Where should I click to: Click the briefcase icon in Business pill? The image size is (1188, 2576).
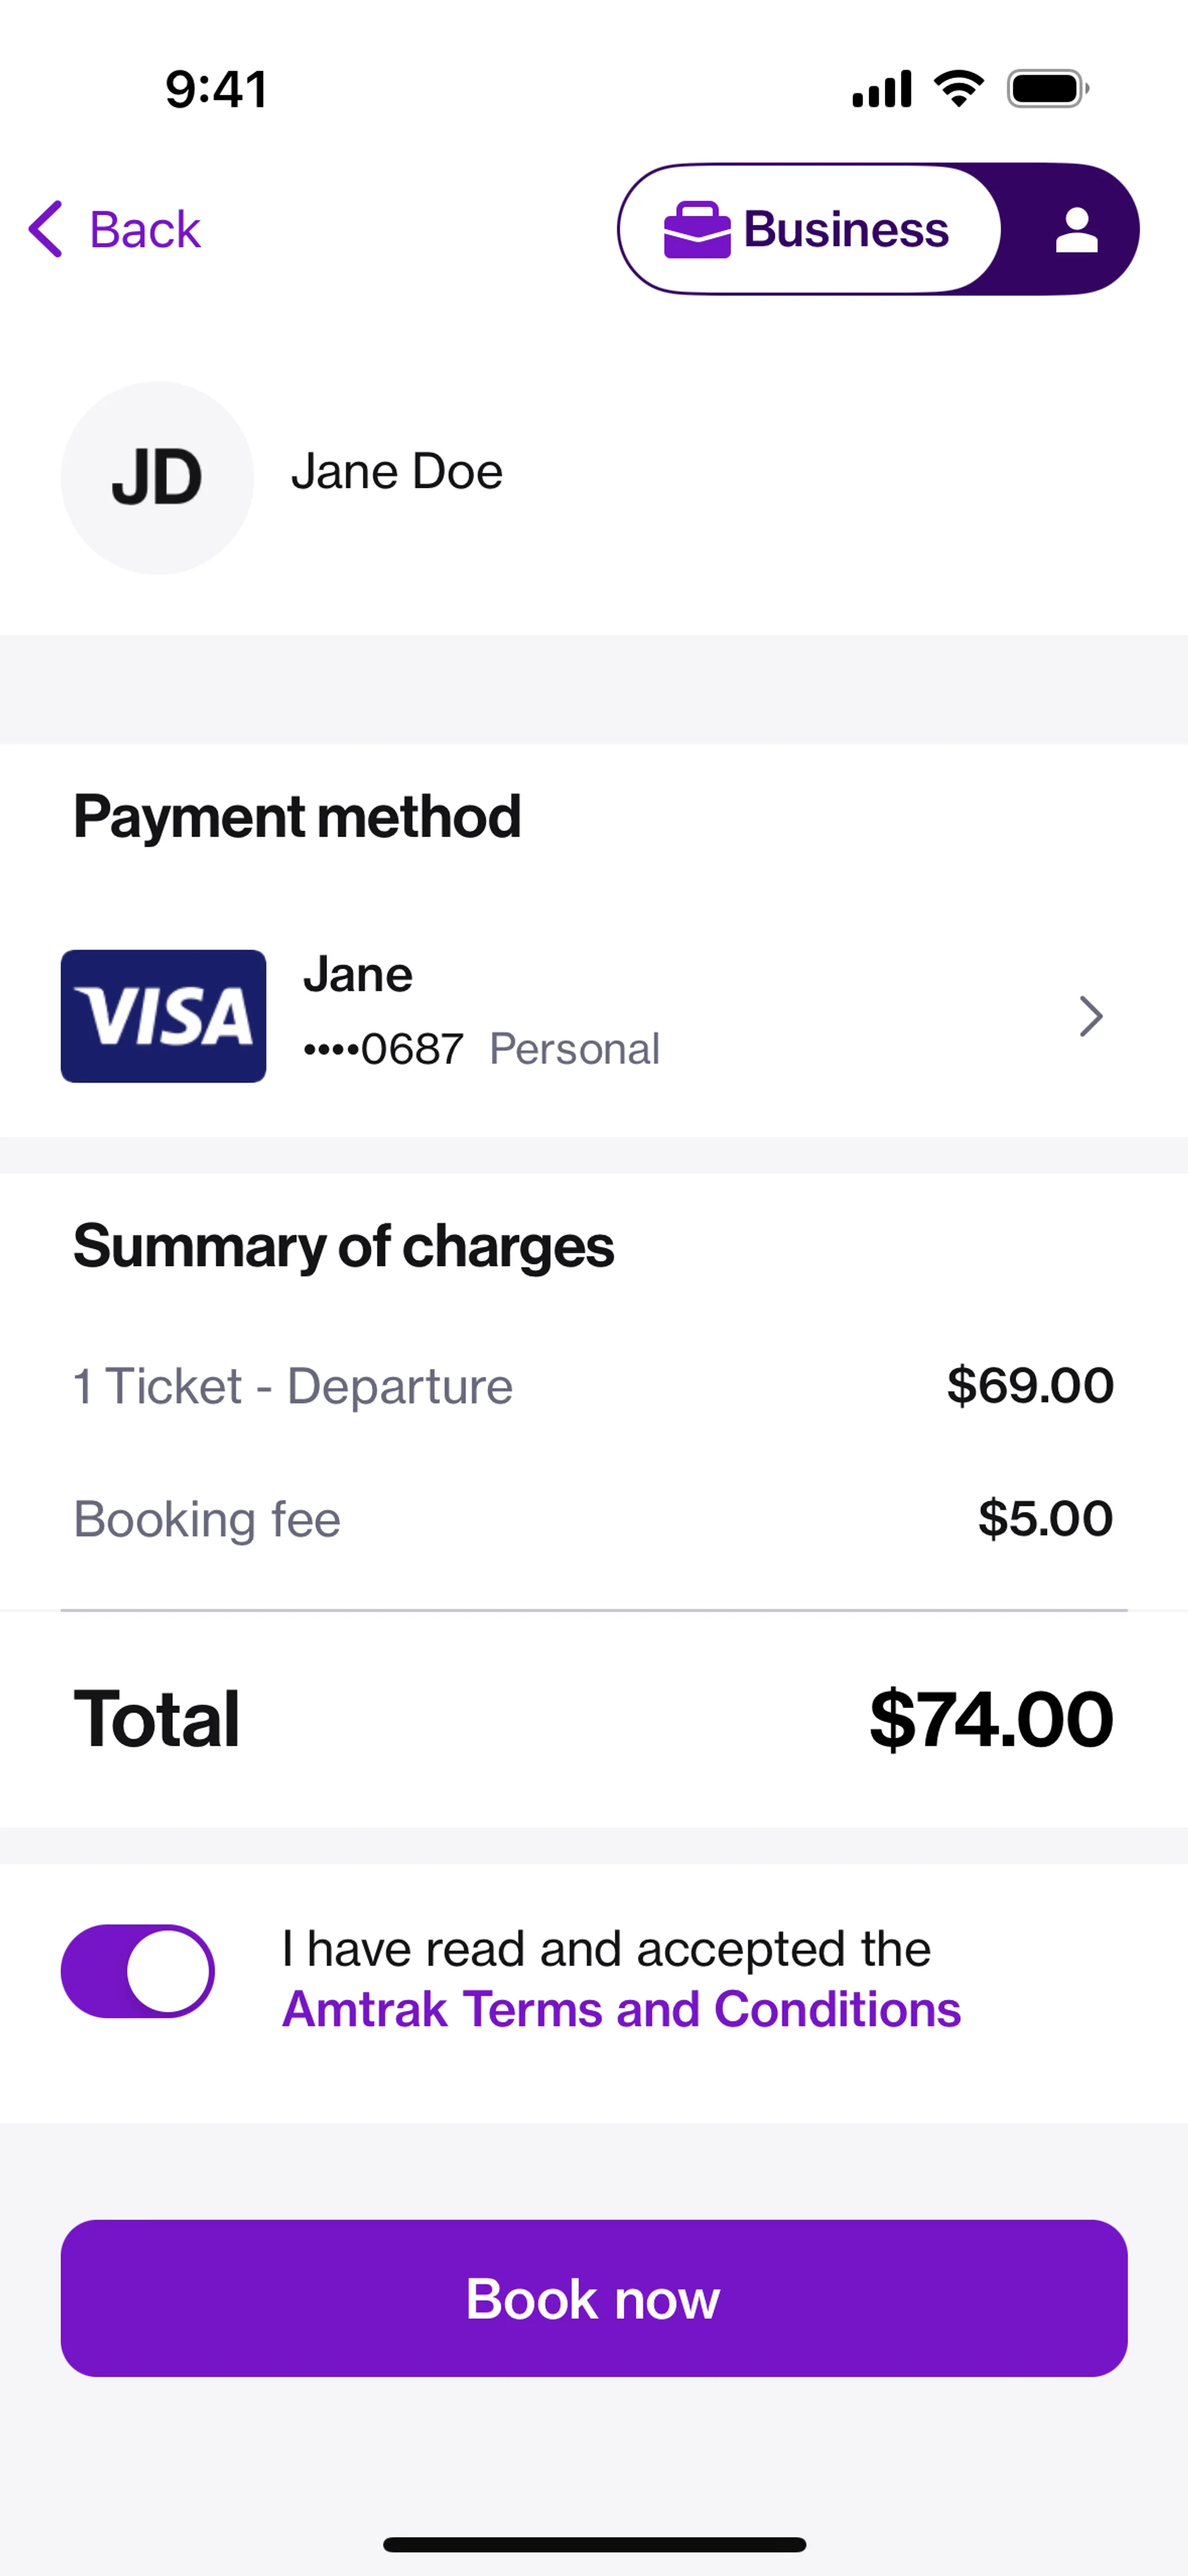click(x=697, y=229)
